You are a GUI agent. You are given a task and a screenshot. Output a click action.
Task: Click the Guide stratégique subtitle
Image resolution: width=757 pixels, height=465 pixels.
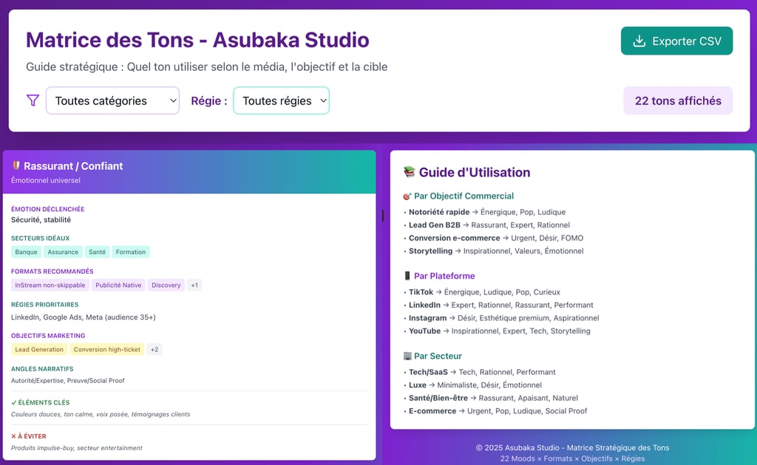[207, 66]
